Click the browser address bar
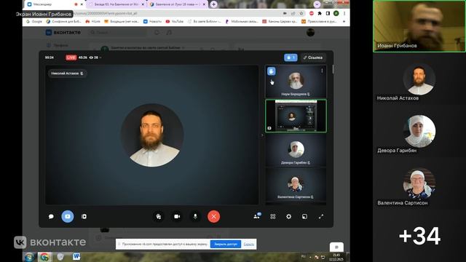 [x=175, y=13]
